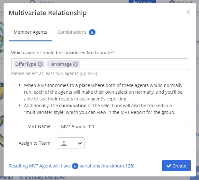199x180 pixels.
Task: Click the variations count badge in footer
Action: click(75, 166)
